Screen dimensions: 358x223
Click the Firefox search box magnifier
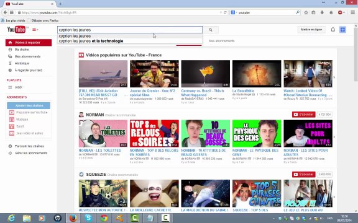298,12
